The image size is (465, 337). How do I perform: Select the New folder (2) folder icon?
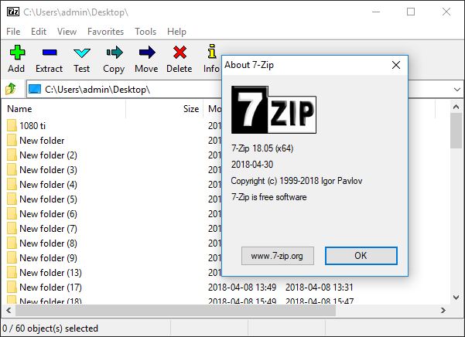[12, 155]
